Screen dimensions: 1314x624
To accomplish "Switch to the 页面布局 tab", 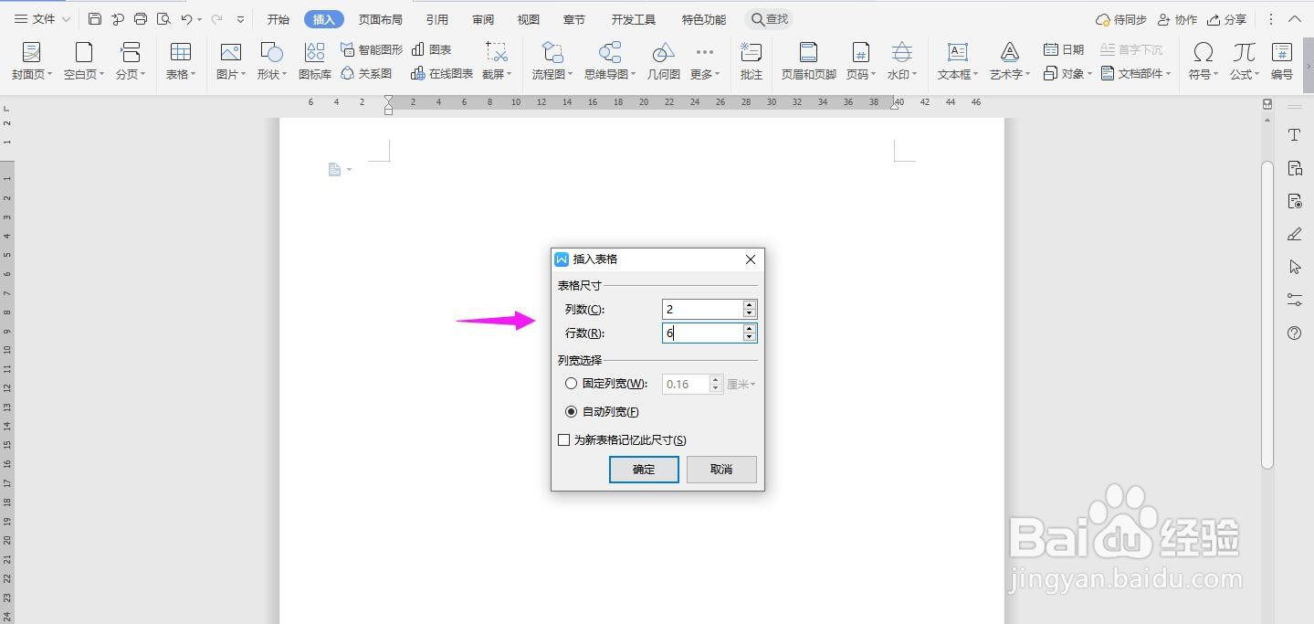I will point(381,19).
